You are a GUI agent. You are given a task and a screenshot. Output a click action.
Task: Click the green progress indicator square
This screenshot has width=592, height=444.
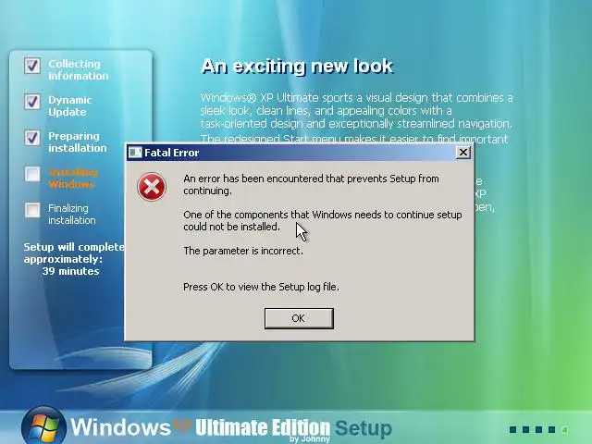pyautogui.click(x=564, y=429)
